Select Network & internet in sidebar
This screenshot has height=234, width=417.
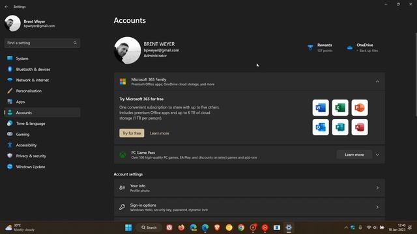(x=42, y=80)
